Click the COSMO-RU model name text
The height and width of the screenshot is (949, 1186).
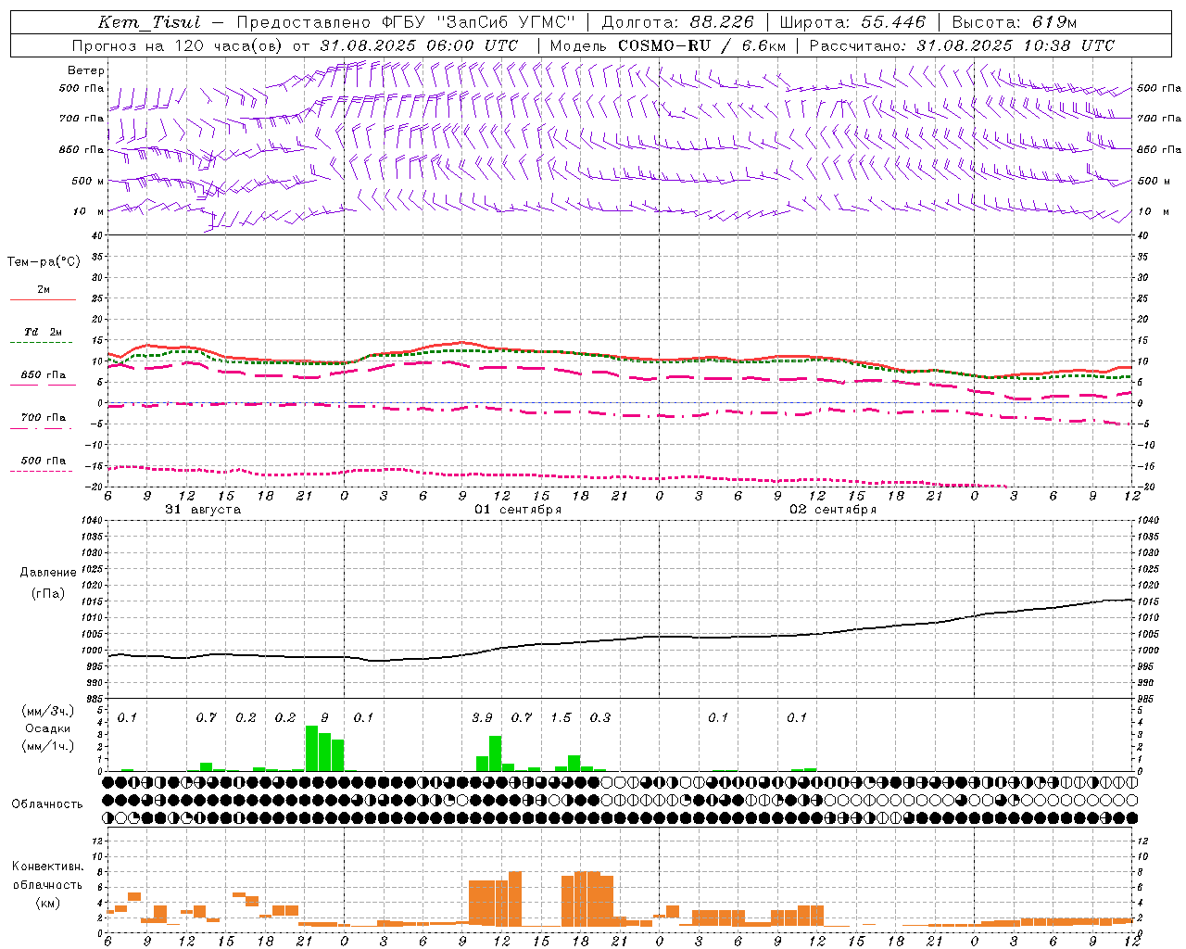coord(662,45)
